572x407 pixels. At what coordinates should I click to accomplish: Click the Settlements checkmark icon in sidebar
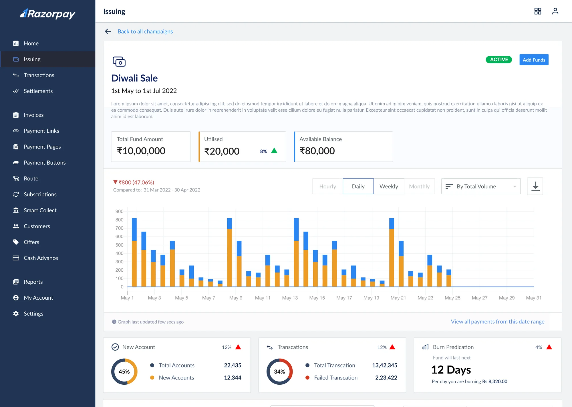click(16, 91)
